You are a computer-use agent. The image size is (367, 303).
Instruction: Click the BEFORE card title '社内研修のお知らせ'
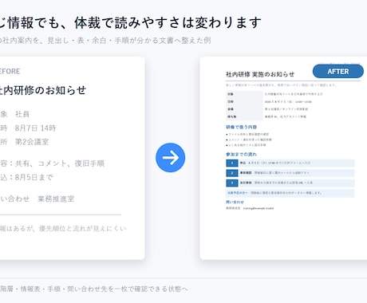click(43, 90)
